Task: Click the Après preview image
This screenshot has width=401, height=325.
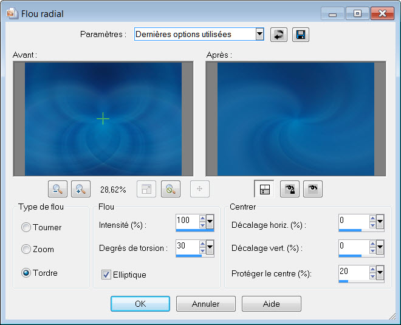Action: [296, 119]
